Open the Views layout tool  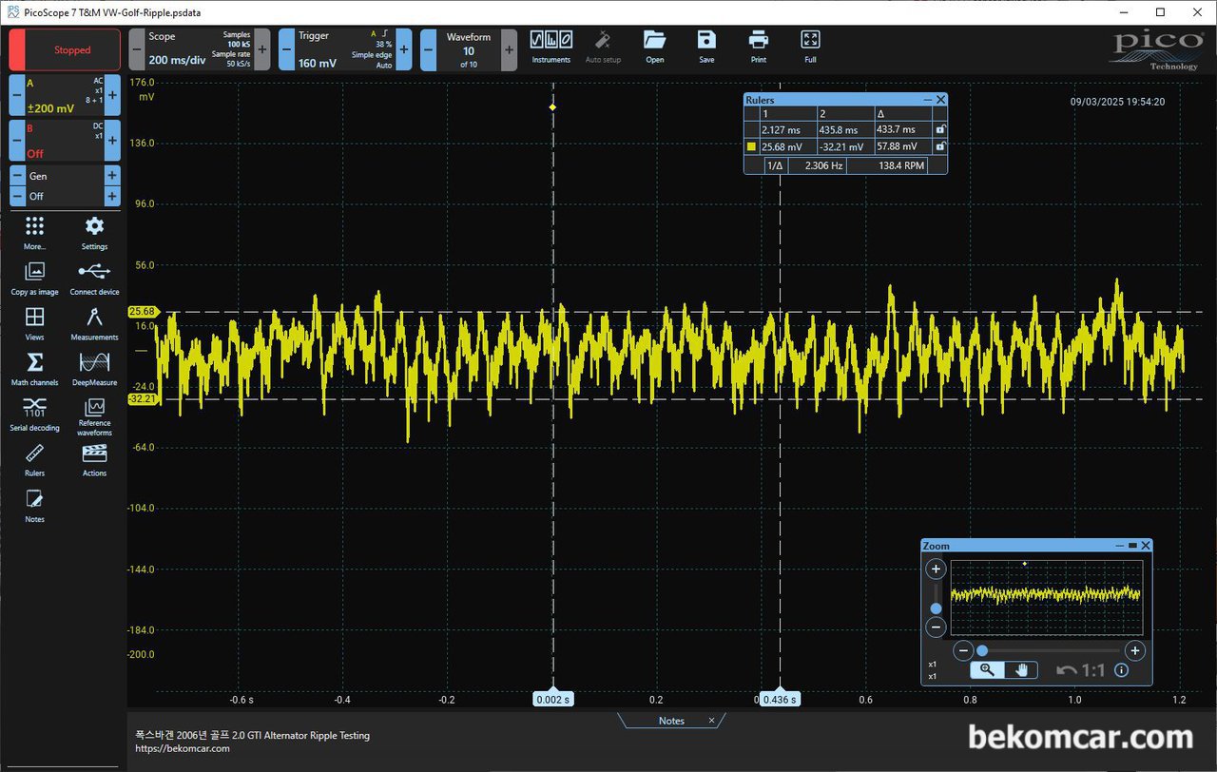(x=35, y=323)
